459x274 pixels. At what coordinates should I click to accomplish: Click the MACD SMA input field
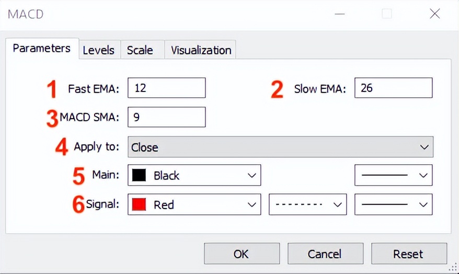click(x=166, y=117)
